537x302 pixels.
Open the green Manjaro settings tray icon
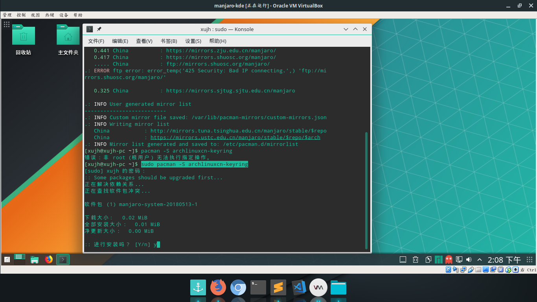(438, 260)
